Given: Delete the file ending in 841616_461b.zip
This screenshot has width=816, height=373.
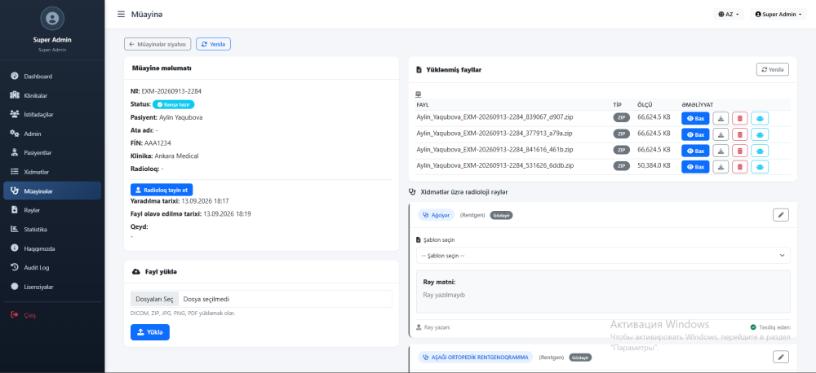Looking at the screenshot, I should click(739, 151).
